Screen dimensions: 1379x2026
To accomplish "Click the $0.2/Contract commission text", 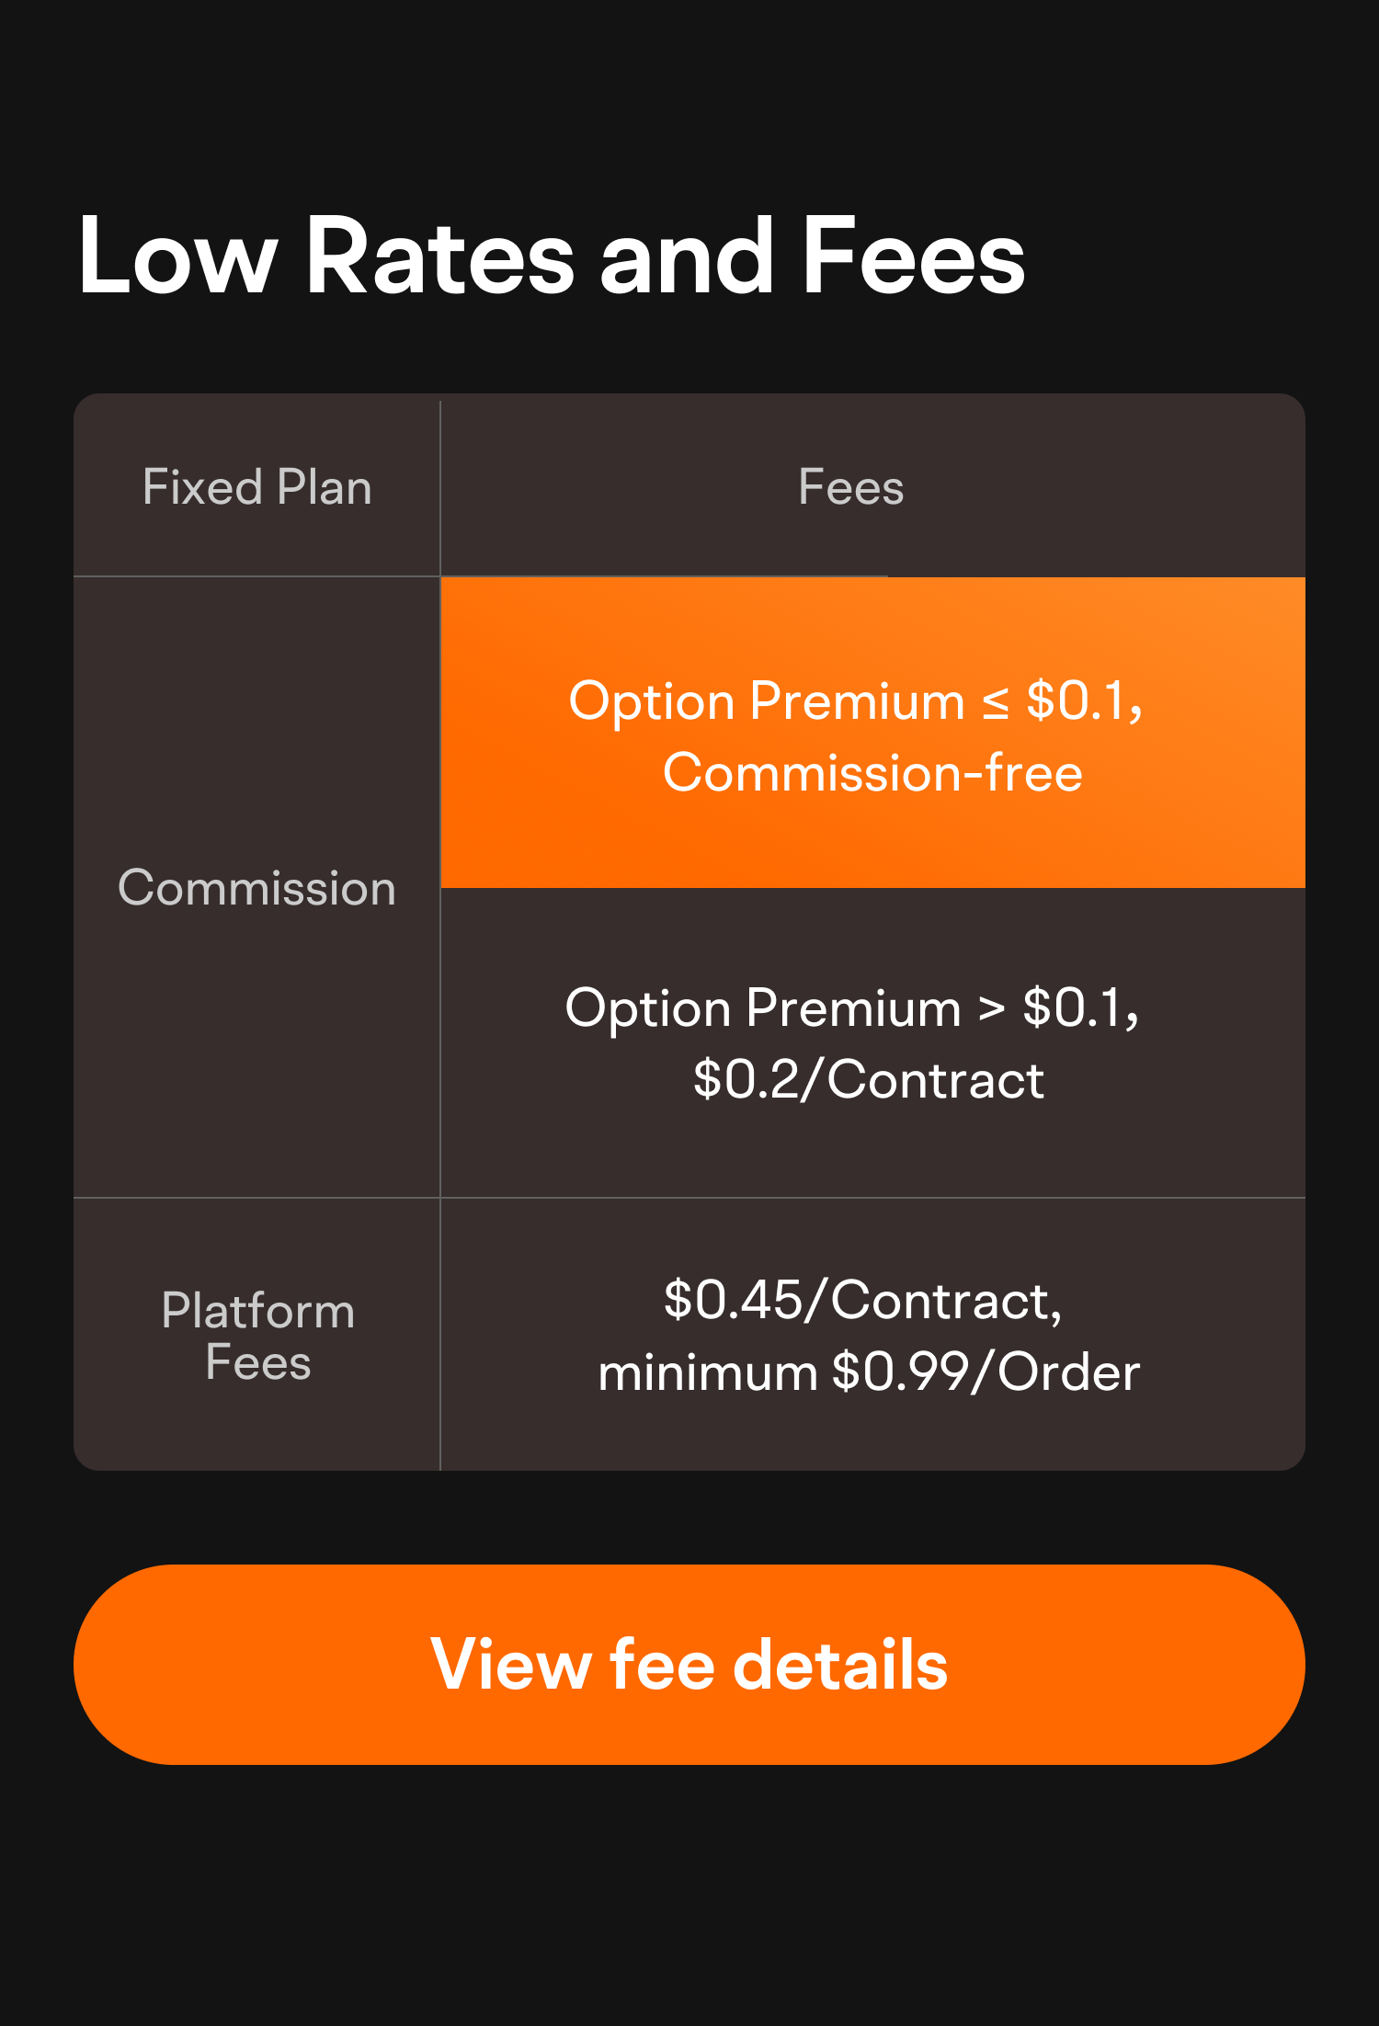I will coord(868,1079).
